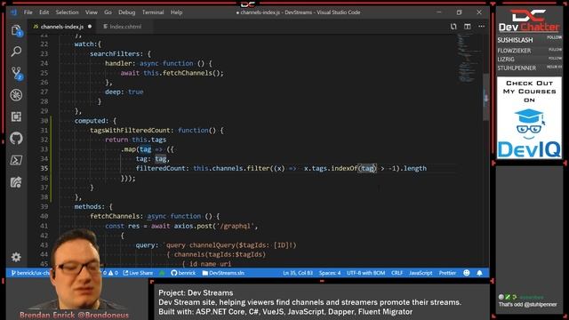Screen dimensions: 569x320
Task: Open the Help menu
Action: (x=176, y=12)
